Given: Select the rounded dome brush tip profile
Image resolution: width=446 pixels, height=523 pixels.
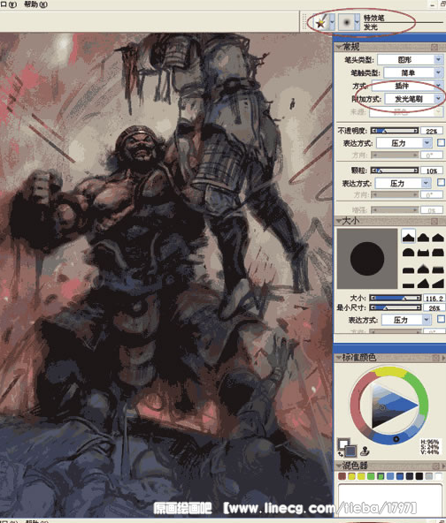Looking at the screenshot, I should (x=408, y=252).
